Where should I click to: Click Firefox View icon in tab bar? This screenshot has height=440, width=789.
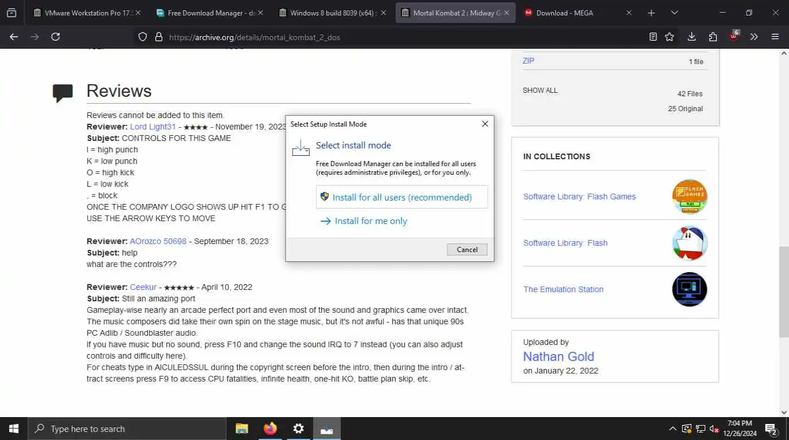coord(11,13)
